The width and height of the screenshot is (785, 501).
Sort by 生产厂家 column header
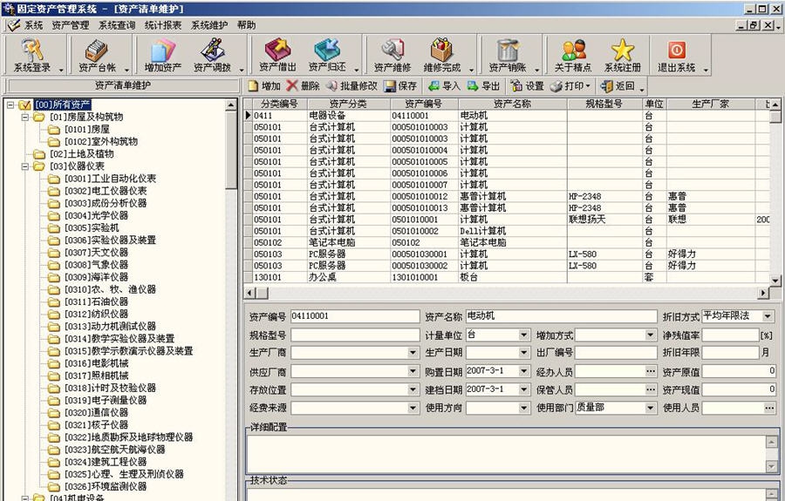click(710, 104)
